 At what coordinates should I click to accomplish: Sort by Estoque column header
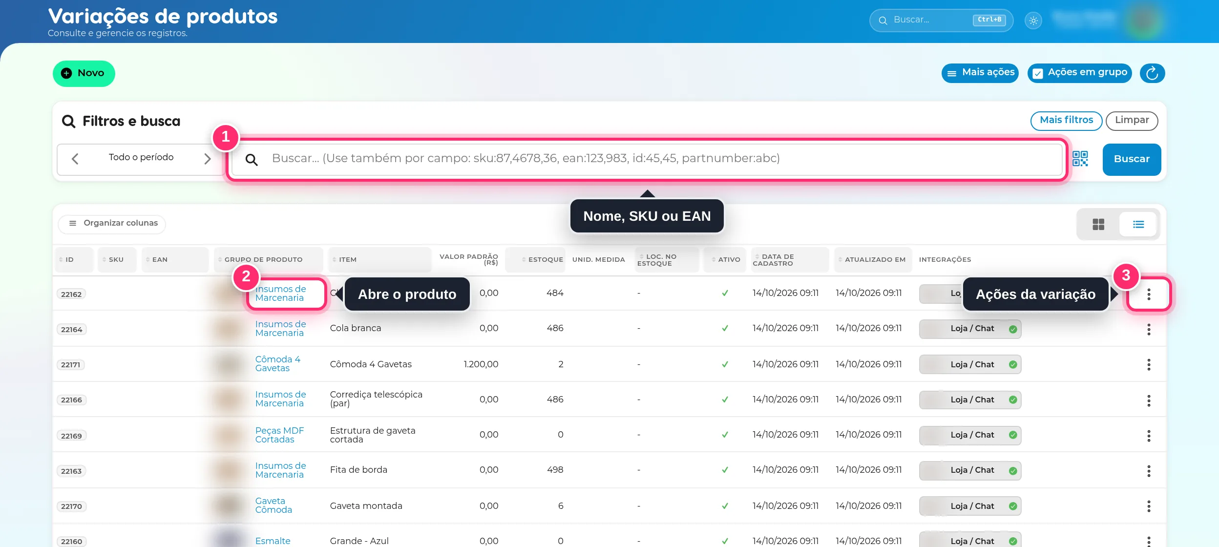tap(535, 260)
